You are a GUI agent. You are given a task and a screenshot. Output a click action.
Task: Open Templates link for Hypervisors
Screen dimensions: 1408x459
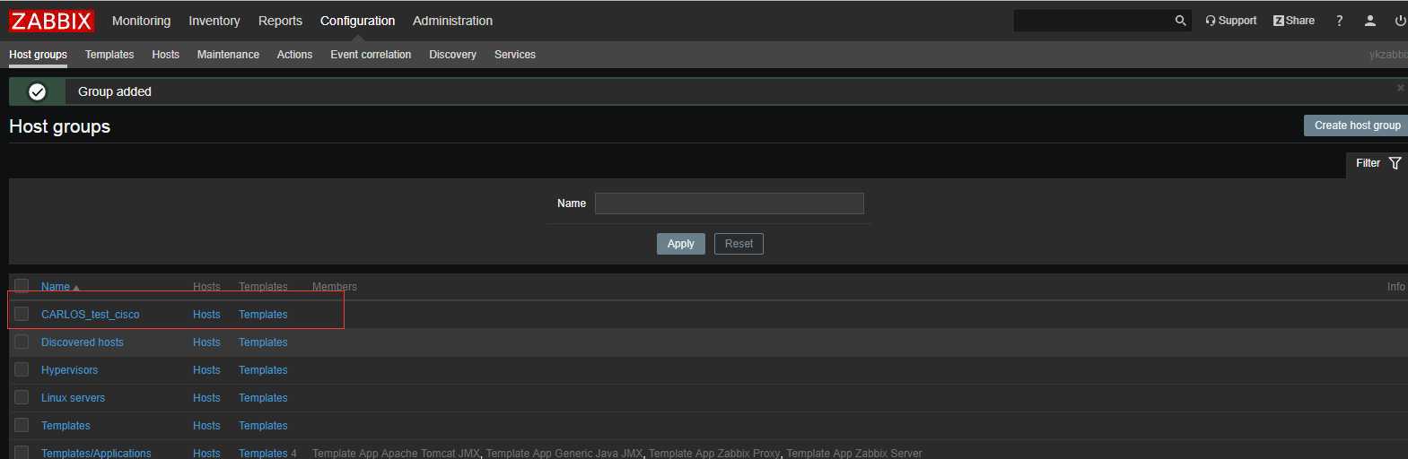(x=263, y=370)
